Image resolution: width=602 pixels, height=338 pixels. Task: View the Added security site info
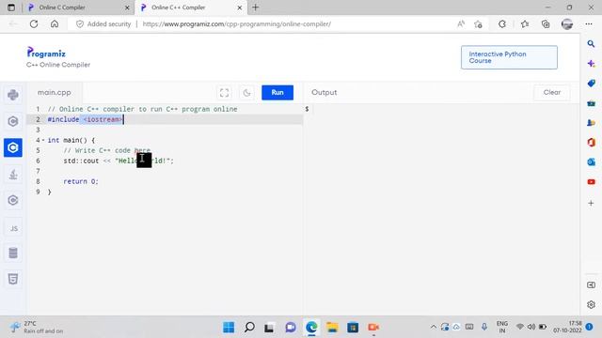(103, 24)
